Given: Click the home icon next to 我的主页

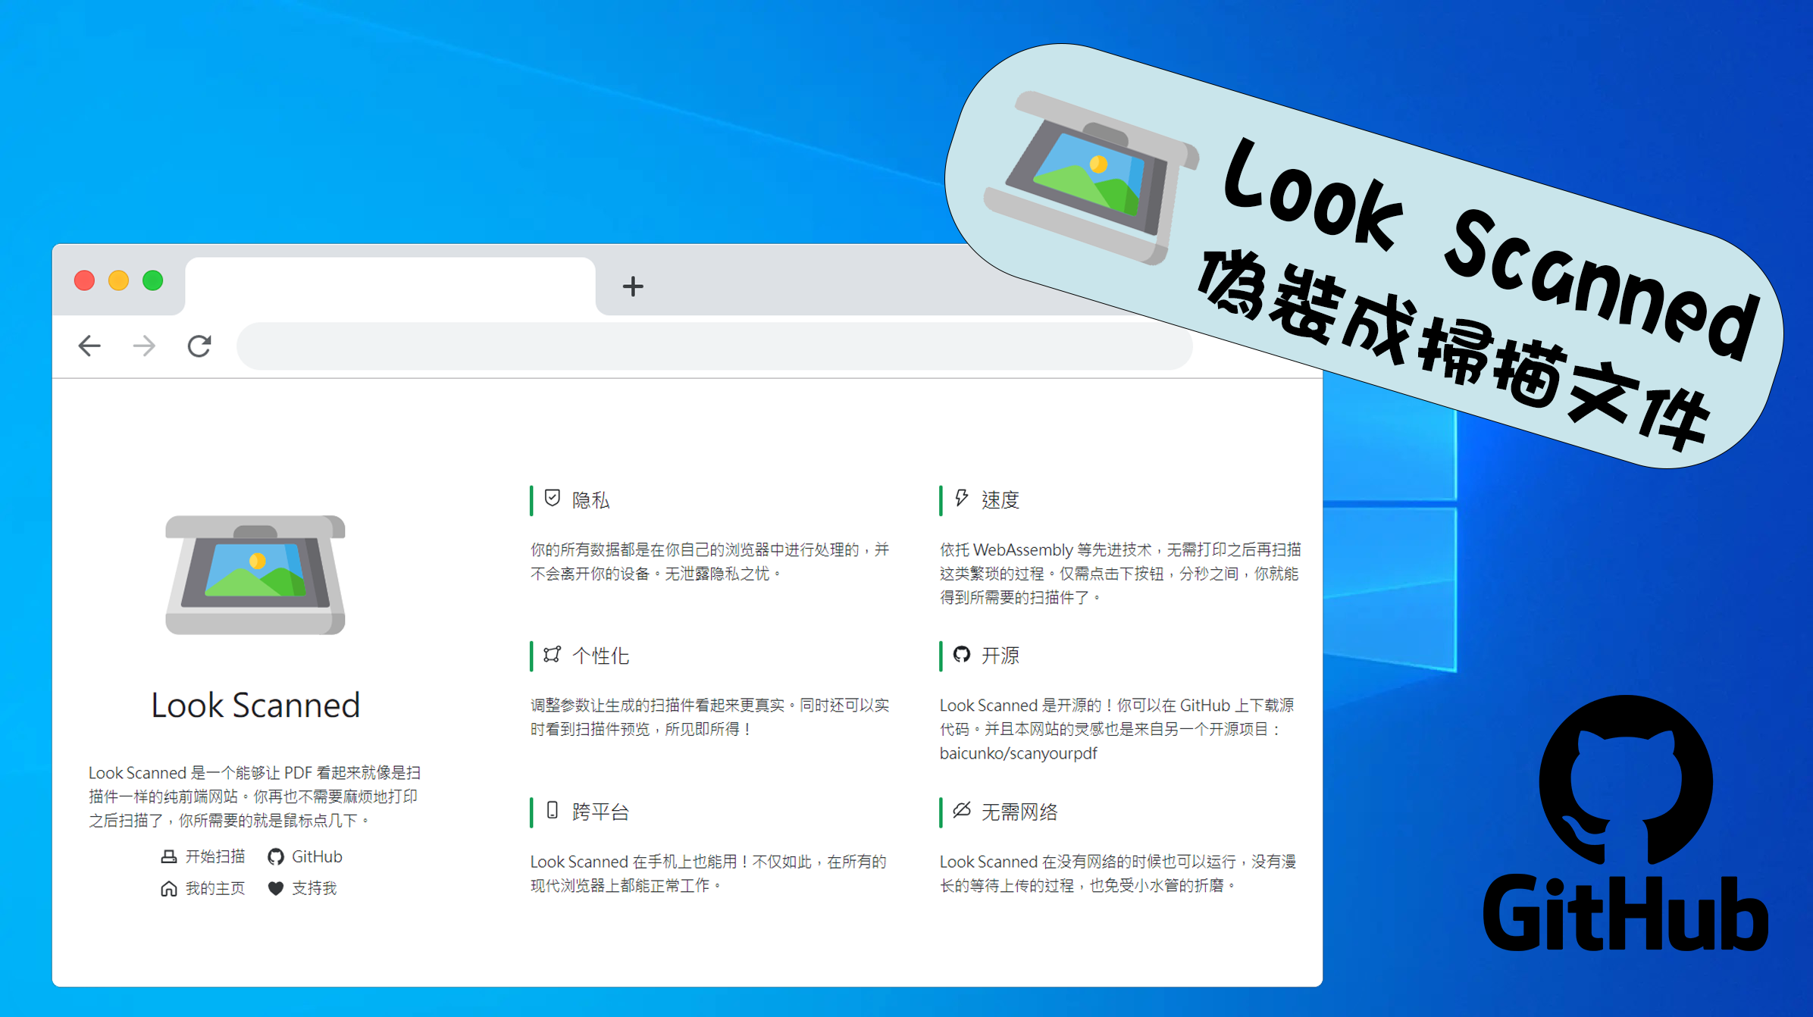Looking at the screenshot, I should [x=169, y=889].
